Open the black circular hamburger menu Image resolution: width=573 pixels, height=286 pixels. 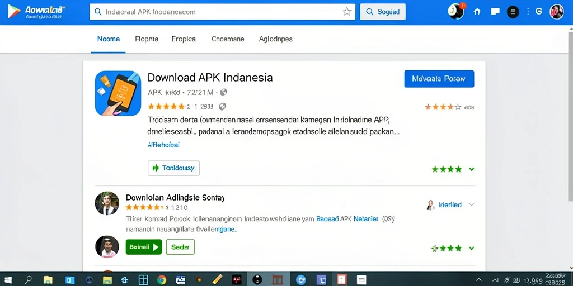click(x=513, y=12)
